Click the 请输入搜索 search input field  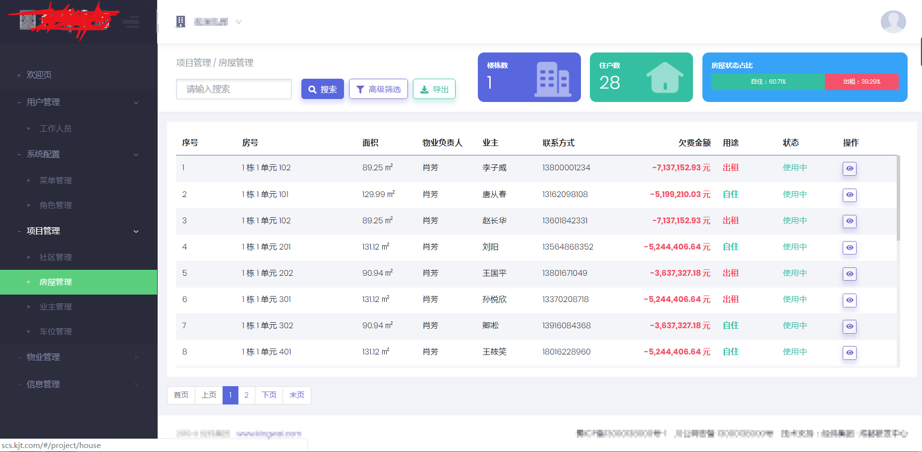233,89
